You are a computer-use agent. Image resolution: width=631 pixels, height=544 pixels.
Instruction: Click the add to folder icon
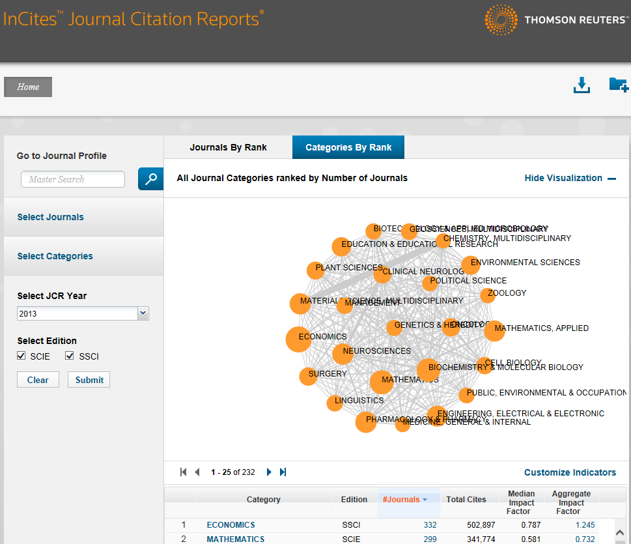pos(619,85)
